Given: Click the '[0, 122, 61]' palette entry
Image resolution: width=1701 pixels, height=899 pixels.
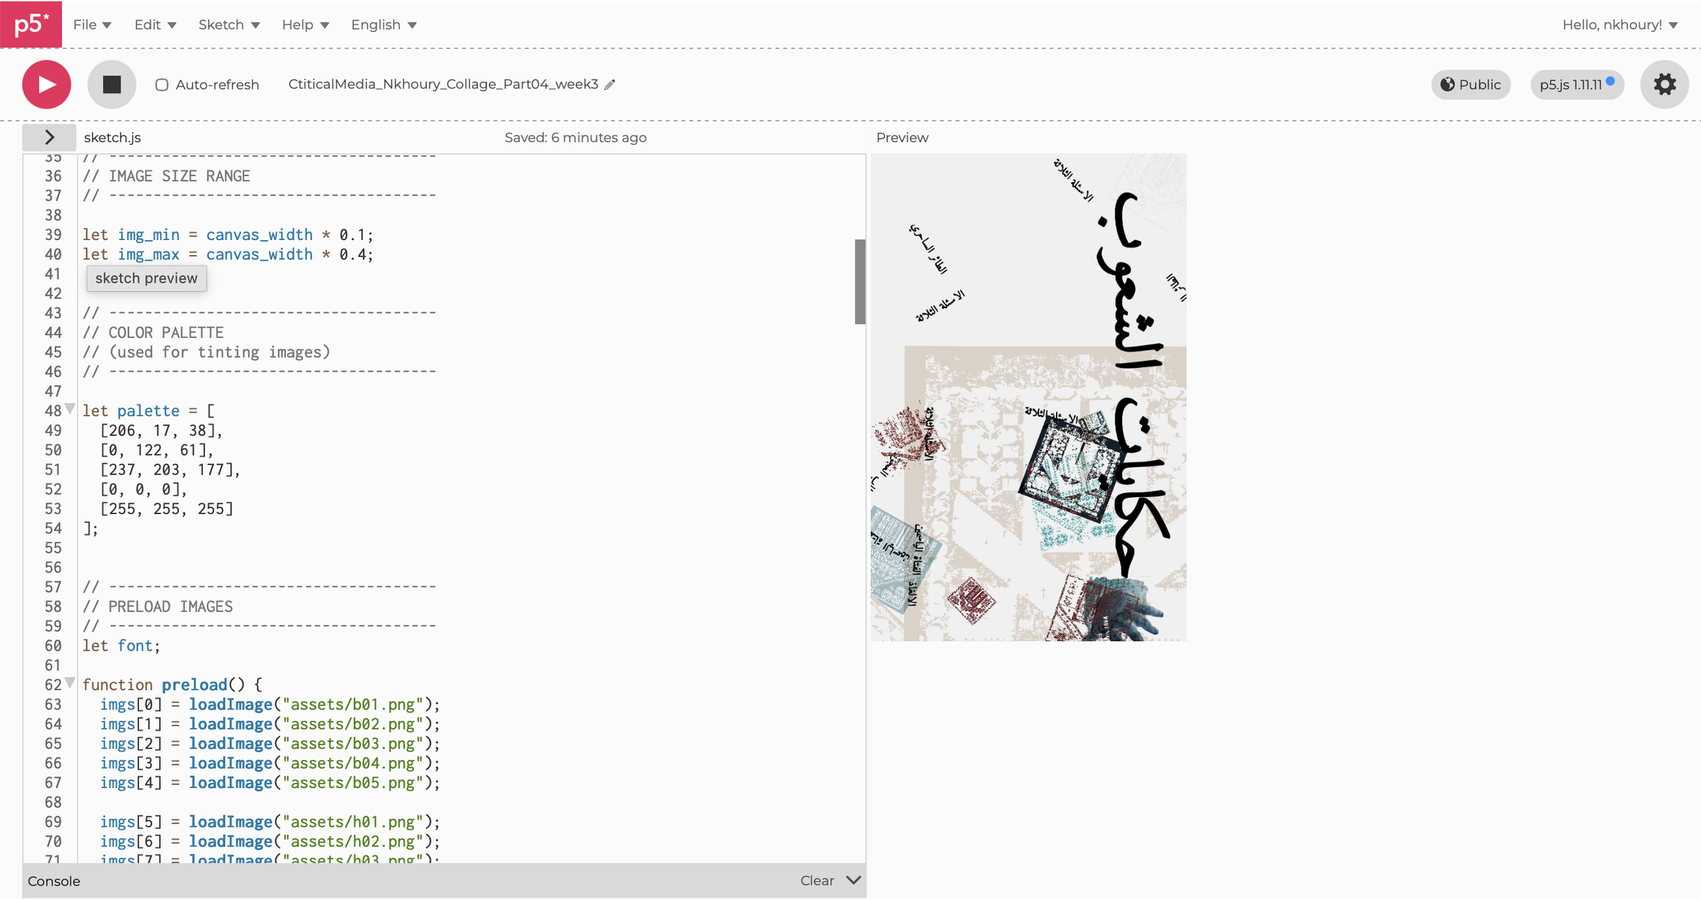Looking at the screenshot, I should coord(156,450).
